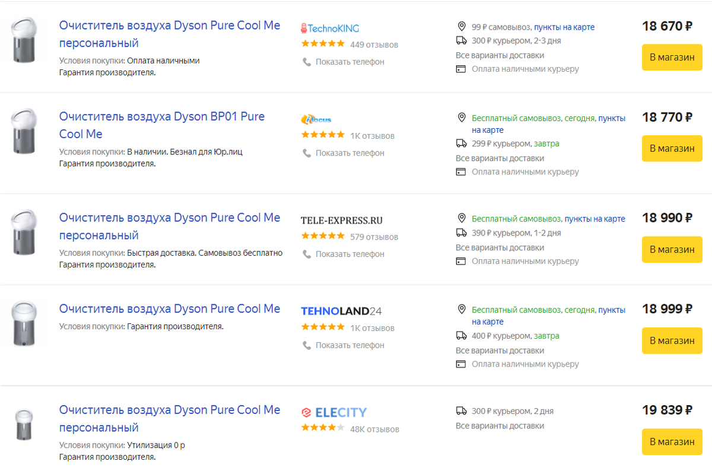Image resolution: width=712 pixels, height=468 pixels.
Task: Open the TELE-EXPRESS.RU shop logo
Action: coord(342,220)
